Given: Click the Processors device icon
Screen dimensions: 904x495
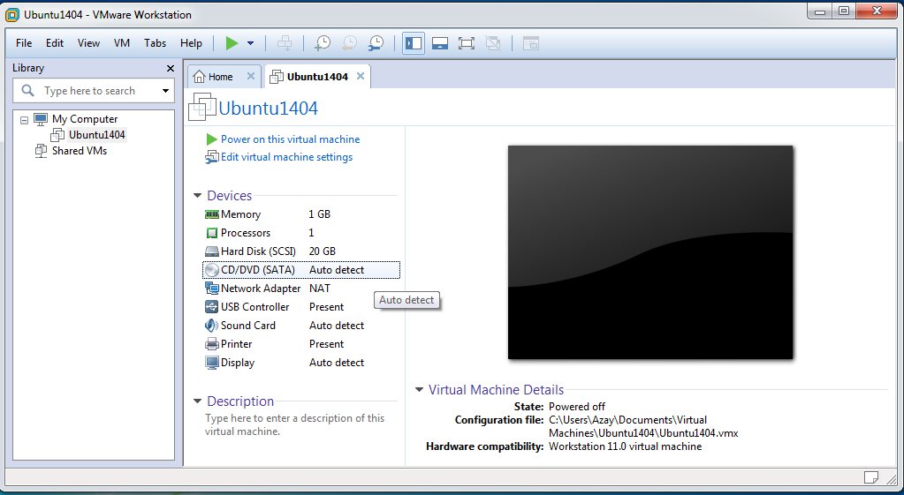Looking at the screenshot, I should click(x=211, y=233).
